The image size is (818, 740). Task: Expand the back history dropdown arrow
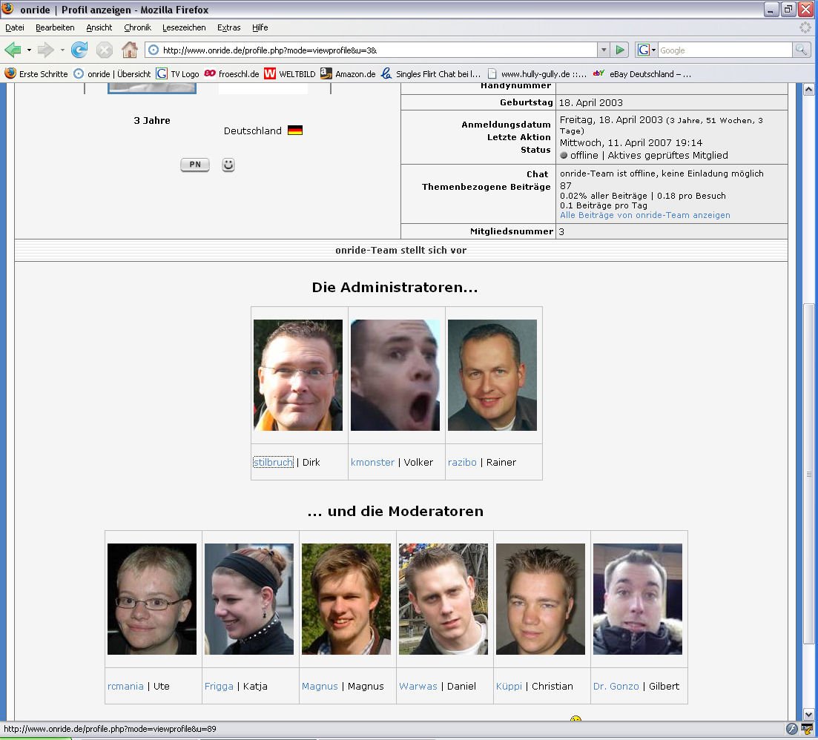click(29, 50)
